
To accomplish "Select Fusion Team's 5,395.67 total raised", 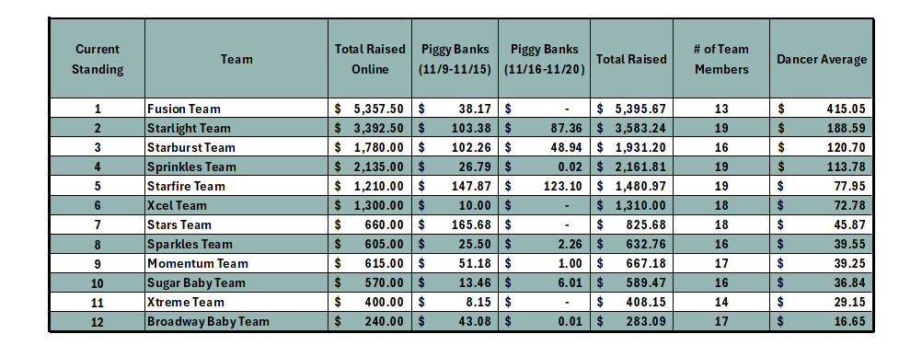I will tap(631, 109).
